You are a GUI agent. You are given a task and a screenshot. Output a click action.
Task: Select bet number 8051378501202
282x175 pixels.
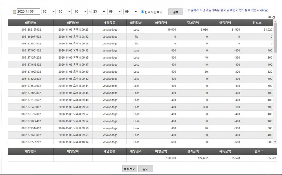[31, 142]
